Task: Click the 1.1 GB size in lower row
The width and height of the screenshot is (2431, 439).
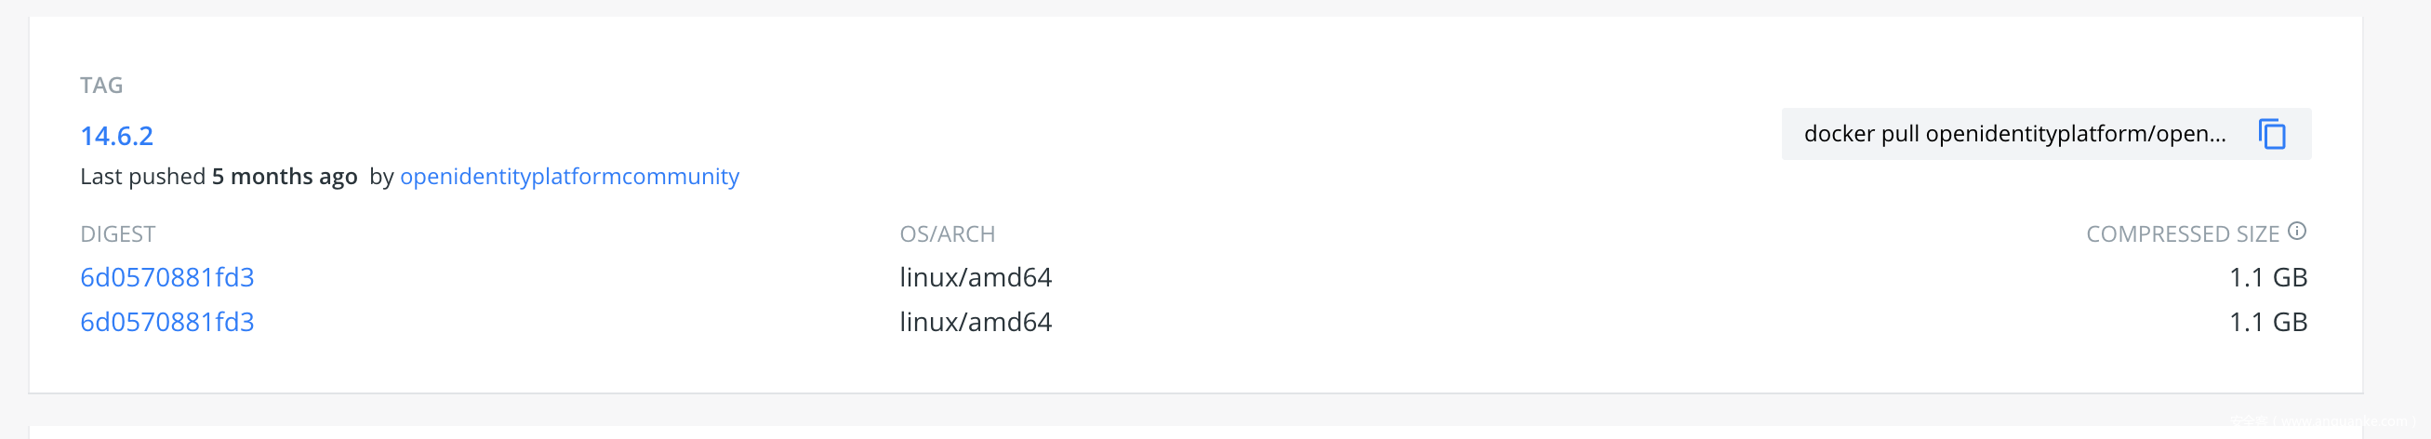Action: 2266,322
